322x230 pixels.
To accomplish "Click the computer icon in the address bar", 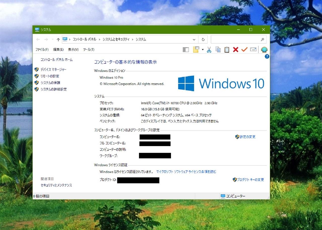I will [x=65, y=39].
